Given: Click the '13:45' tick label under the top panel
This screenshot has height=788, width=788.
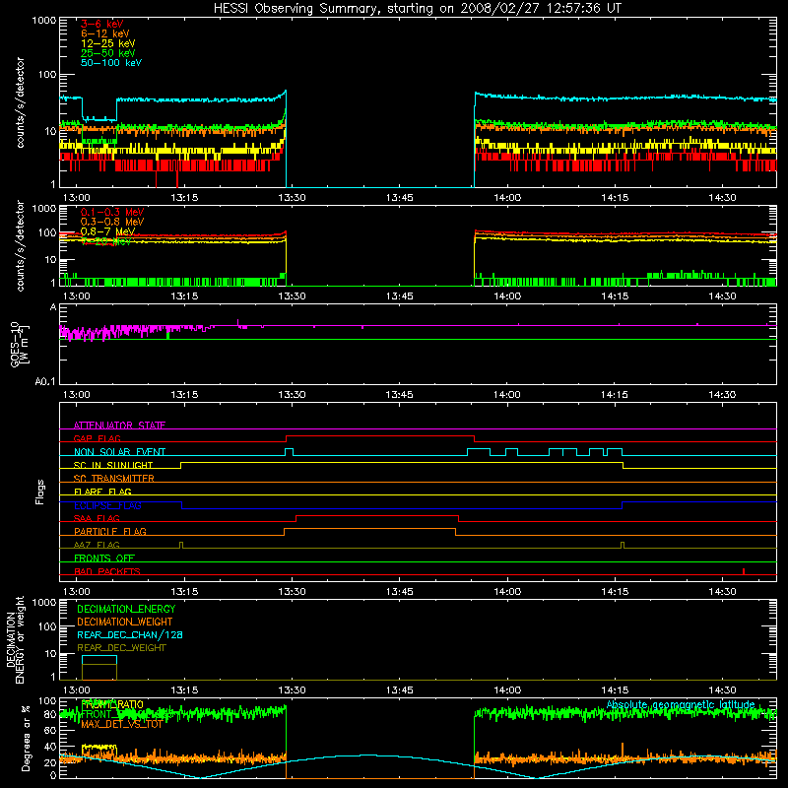Looking at the screenshot, I should point(400,198).
